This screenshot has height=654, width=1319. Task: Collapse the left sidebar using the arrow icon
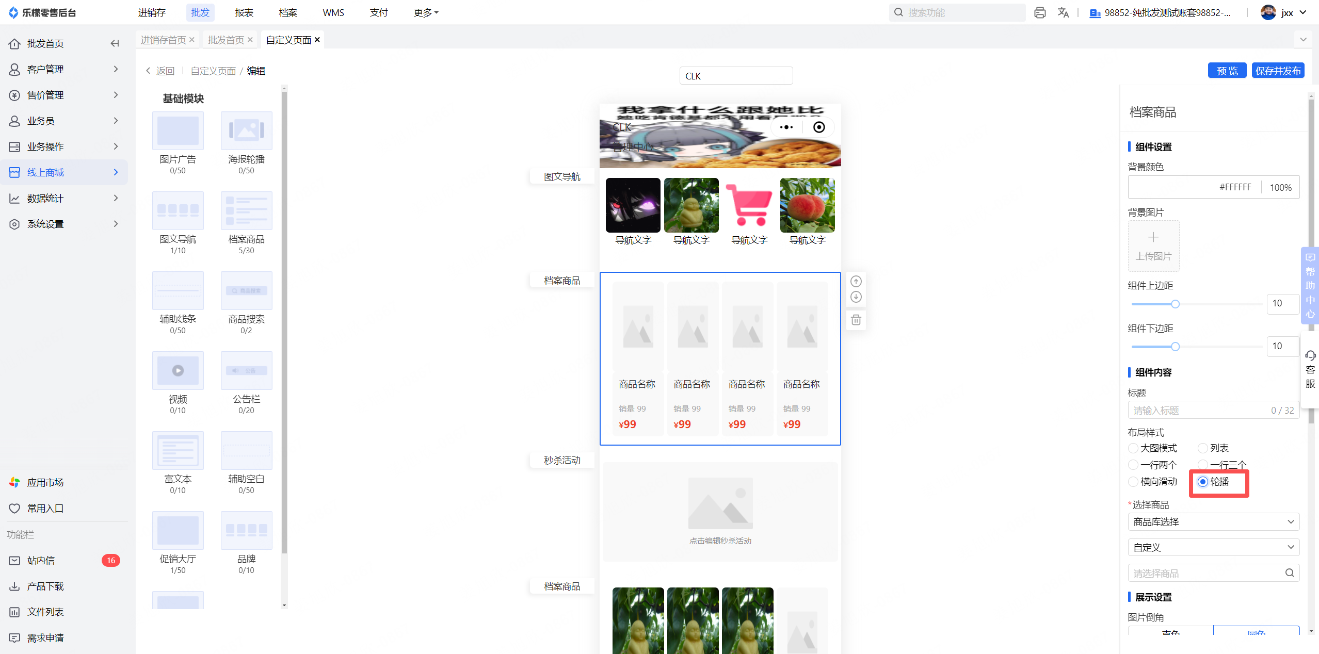click(x=115, y=43)
